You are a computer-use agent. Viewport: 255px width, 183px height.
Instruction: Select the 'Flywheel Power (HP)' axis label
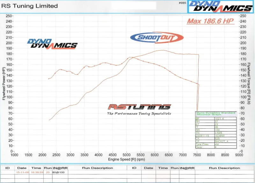4,84
